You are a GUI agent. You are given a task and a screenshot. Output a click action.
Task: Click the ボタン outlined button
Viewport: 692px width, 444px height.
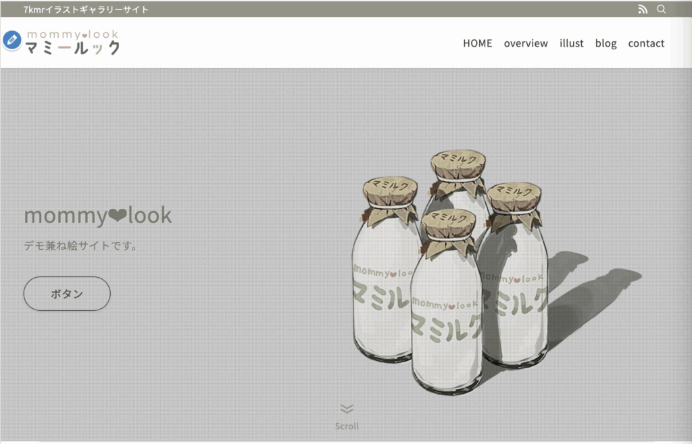pyautogui.click(x=67, y=293)
